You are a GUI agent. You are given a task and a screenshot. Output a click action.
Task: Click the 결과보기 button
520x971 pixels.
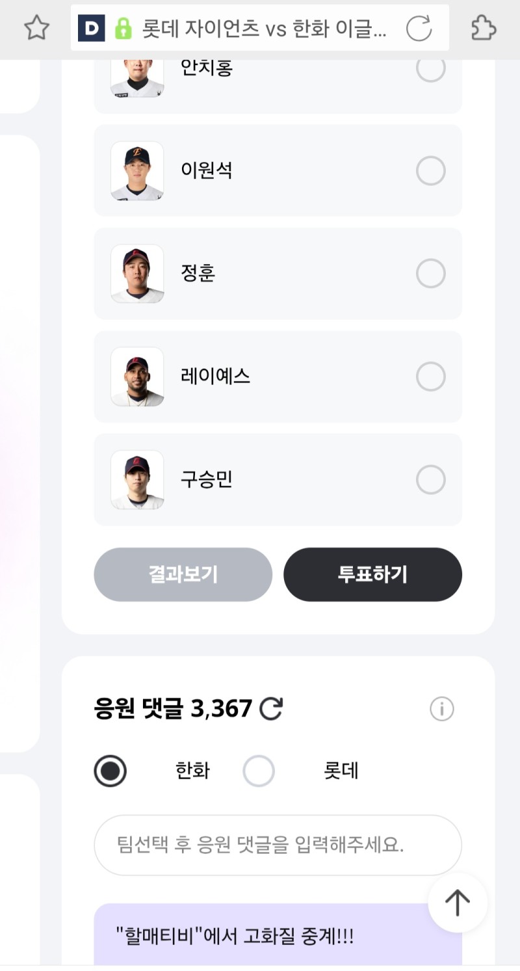pyautogui.click(x=183, y=574)
